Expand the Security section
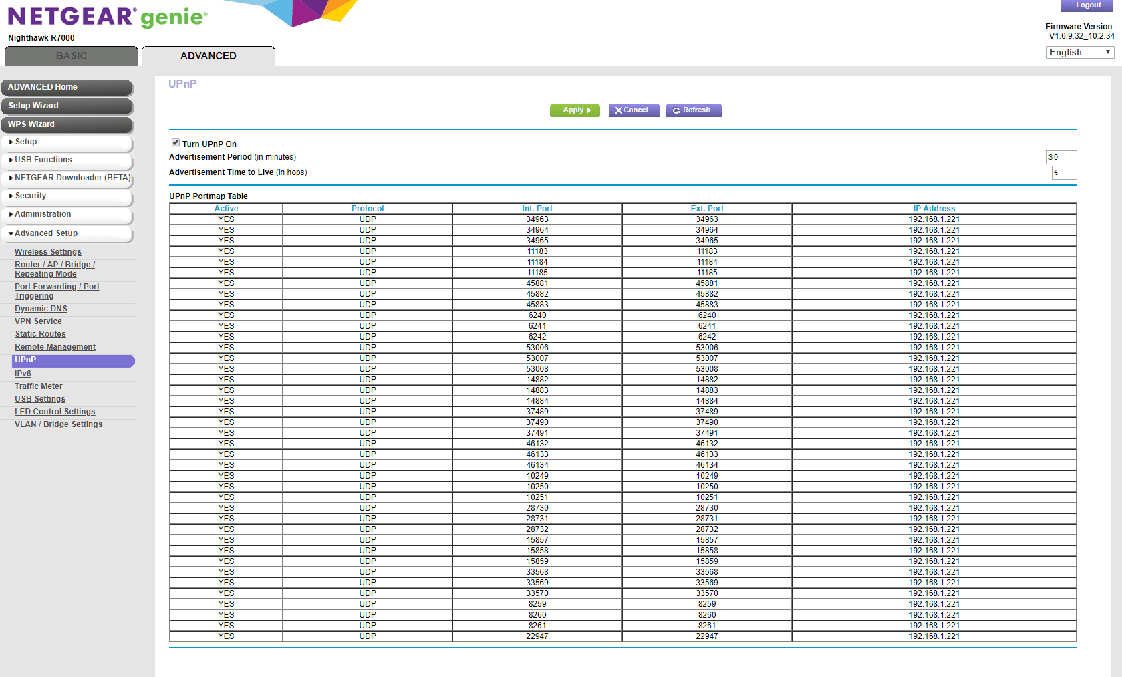Screen dimensions: 1122x677 tap(67, 196)
